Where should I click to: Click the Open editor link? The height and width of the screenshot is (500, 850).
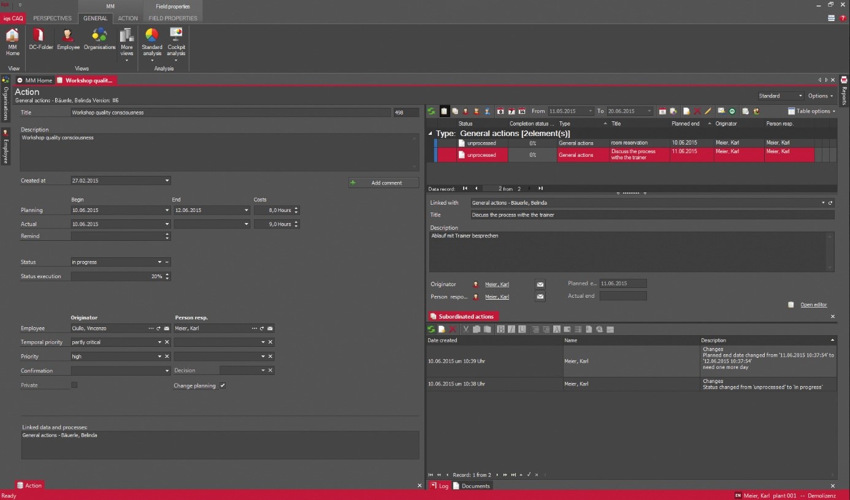pyautogui.click(x=813, y=305)
